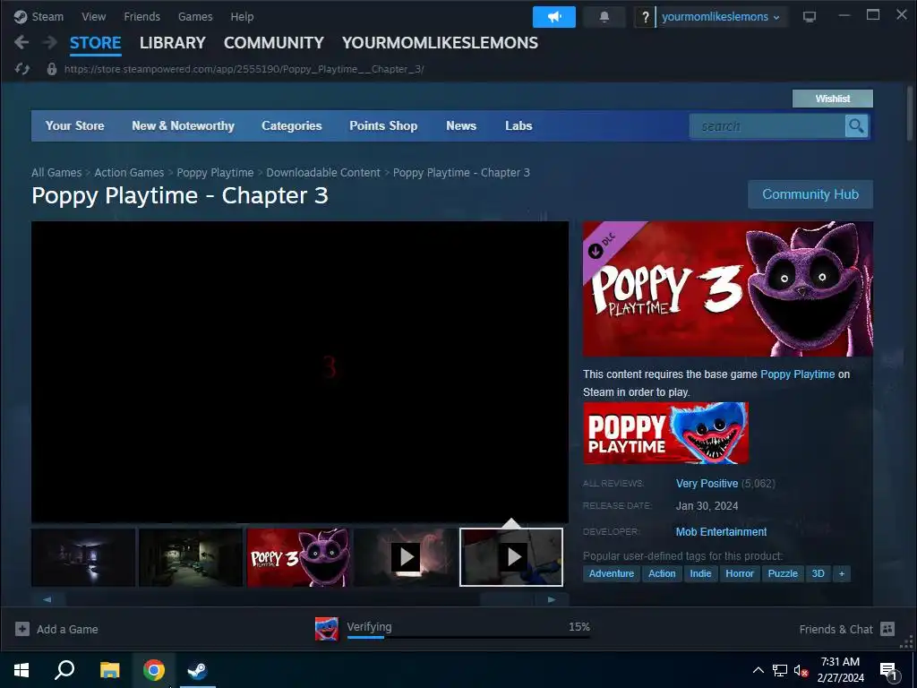Go back with the left arrow
The width and height of the screenshot is (917, 688).
(x=21, y=43)
